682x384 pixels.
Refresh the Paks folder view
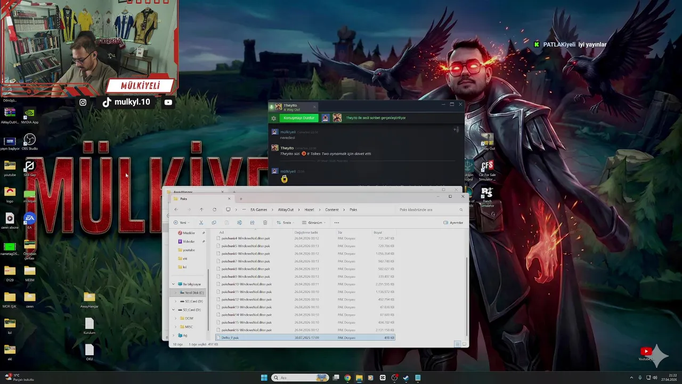tap(214, 210)
